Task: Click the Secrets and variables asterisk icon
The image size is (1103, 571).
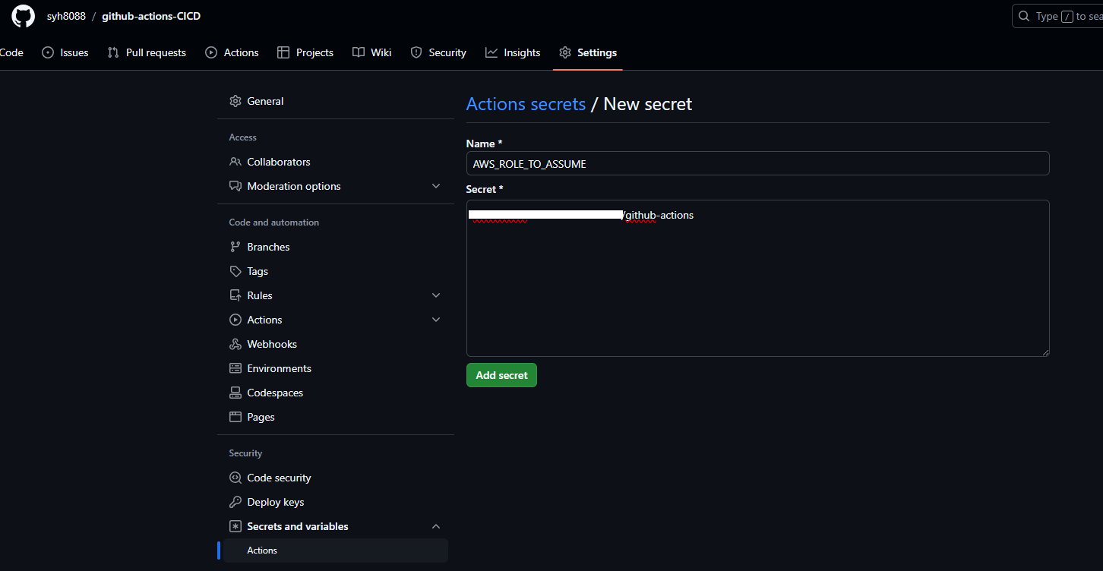Action: (x=235, y=526)
